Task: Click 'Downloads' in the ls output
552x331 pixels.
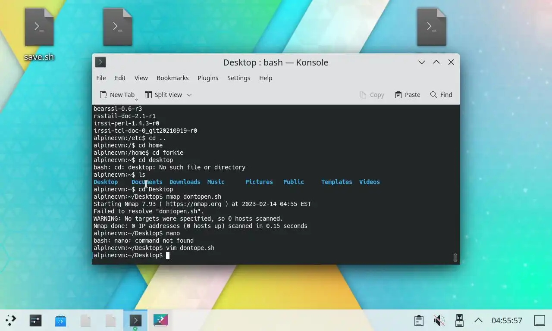Action: click(x=185, y=182)
